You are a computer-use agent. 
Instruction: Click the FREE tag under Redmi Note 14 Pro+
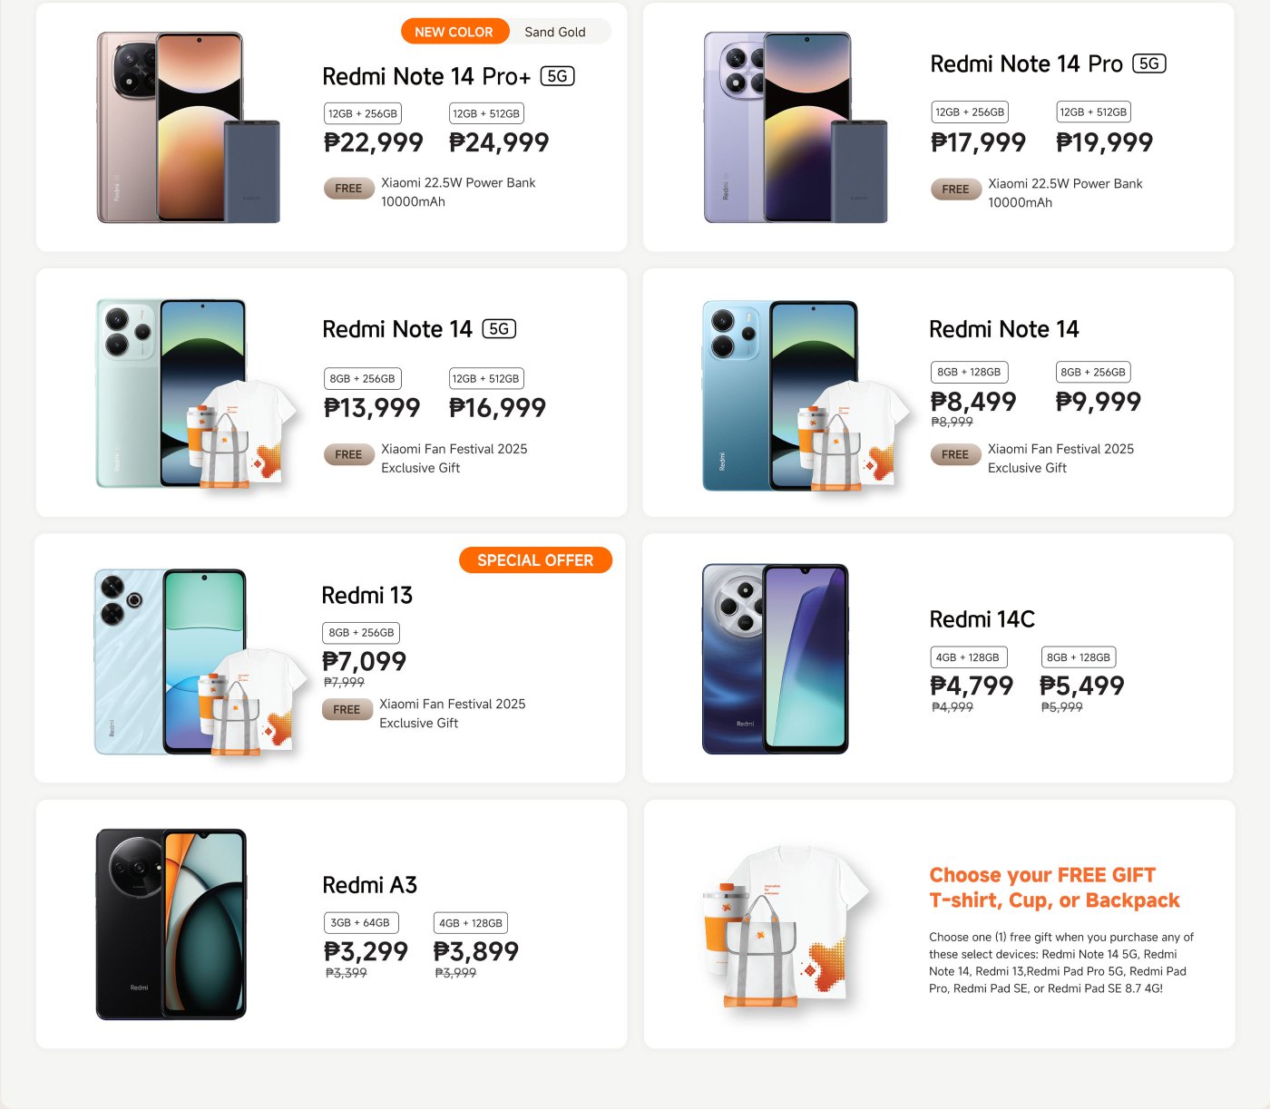click(348, 189)
